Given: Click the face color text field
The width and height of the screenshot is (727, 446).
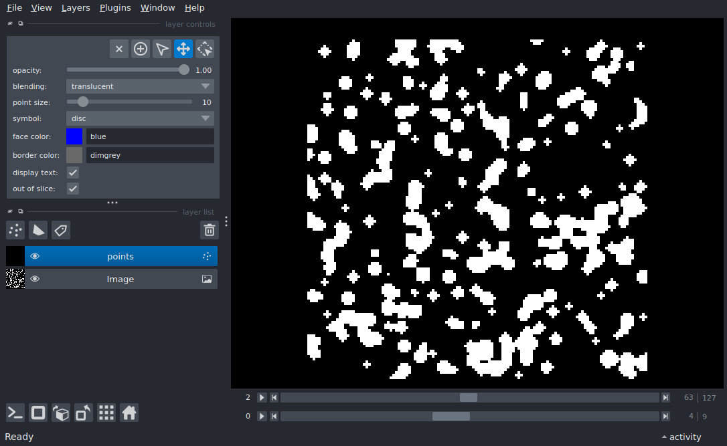Looking at the screenshot, I should coord(150,136).
